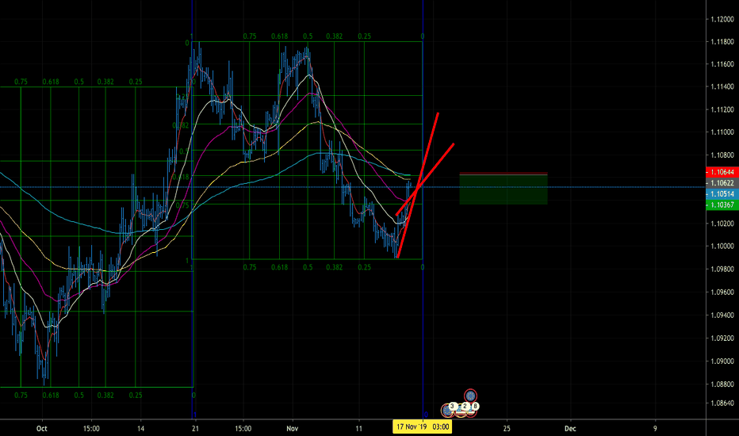739x436 pixels.
Task: Click the lone EU flag economic event icon
Action: coord(470,396)
